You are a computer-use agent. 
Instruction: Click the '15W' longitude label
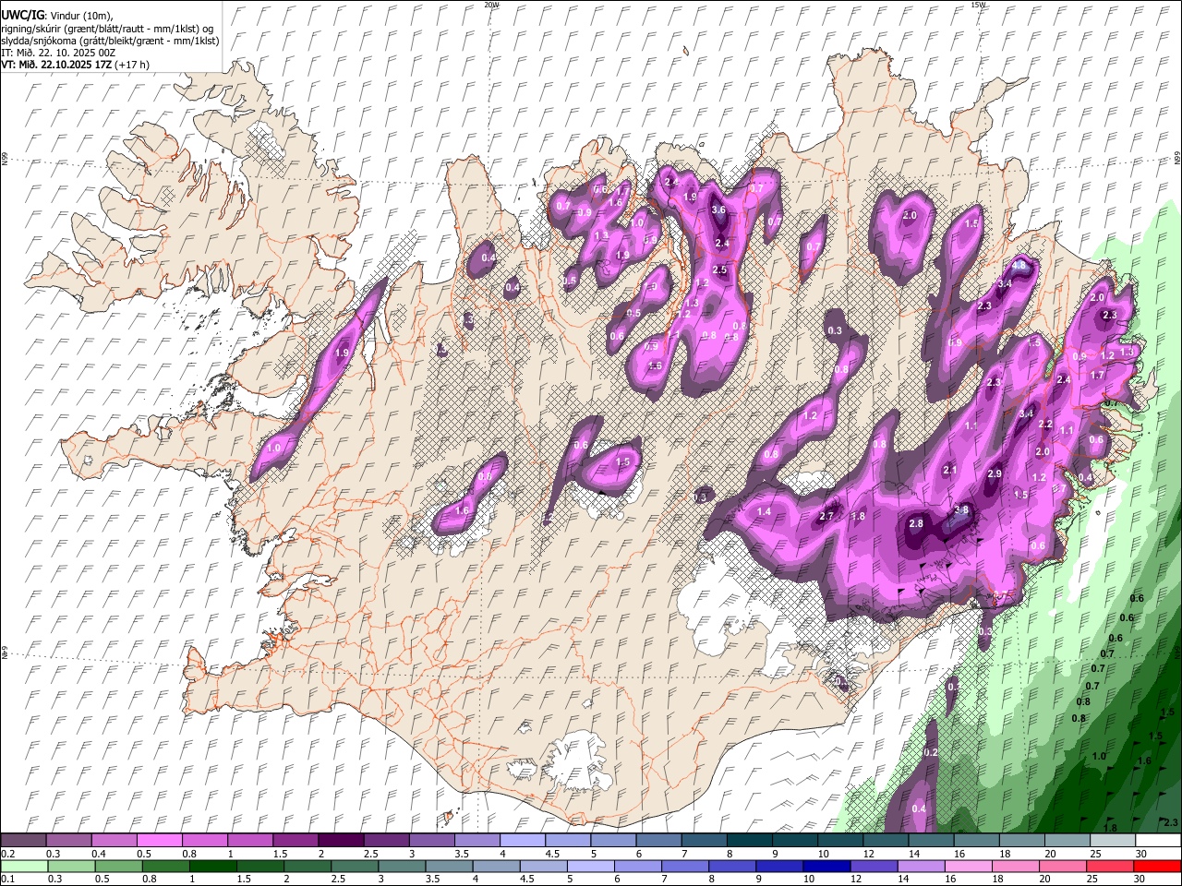[x=979, y=5]
